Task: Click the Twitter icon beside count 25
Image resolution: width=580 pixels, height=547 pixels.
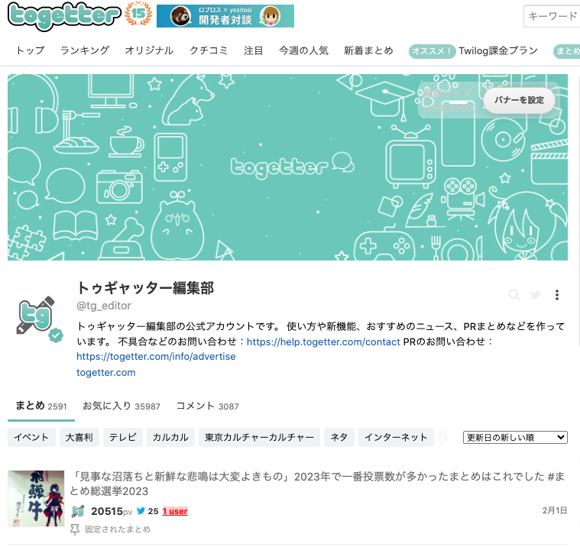Action: click(x=141, y=511)
